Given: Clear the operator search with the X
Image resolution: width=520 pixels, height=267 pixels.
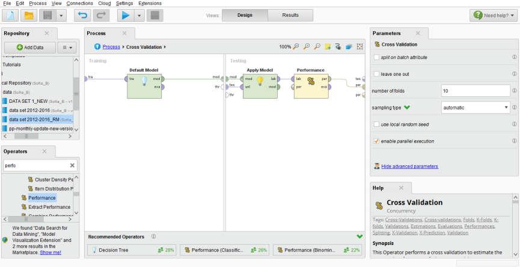Looking at the screenshot, I should tap(72, 165).
